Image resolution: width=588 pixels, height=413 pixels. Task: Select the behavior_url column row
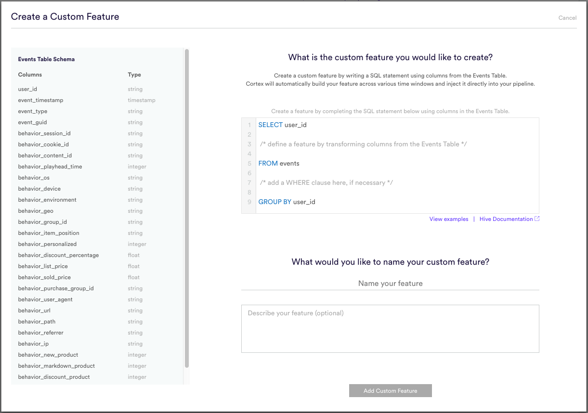(97, 310)
